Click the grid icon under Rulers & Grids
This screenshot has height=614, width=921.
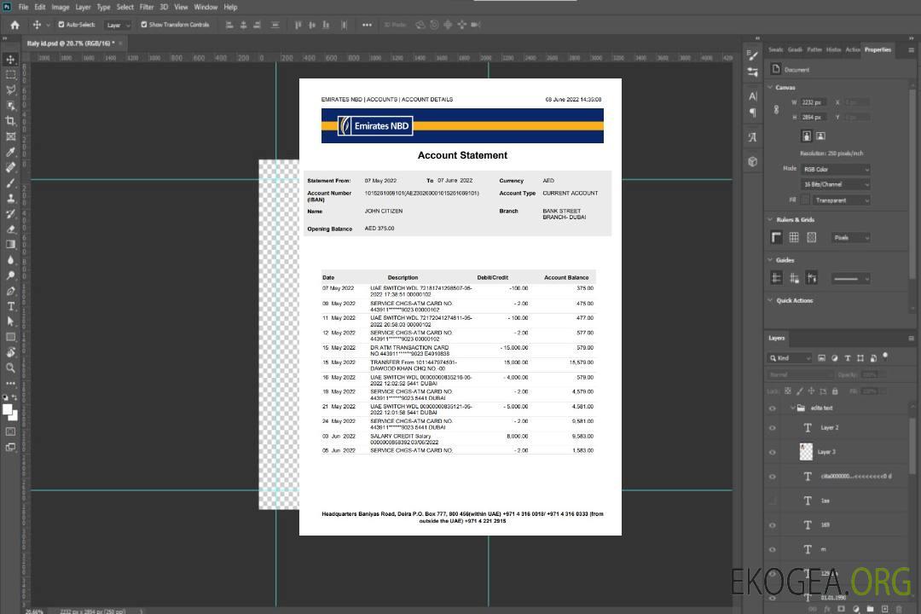tap(794, 237)
